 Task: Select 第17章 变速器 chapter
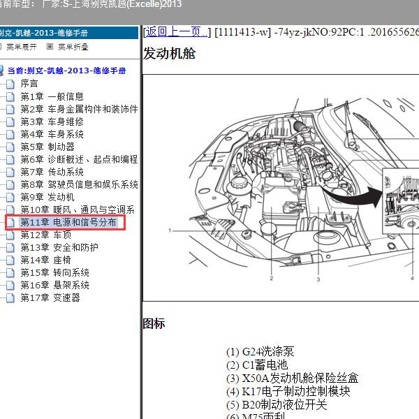(x=50, y=297)
